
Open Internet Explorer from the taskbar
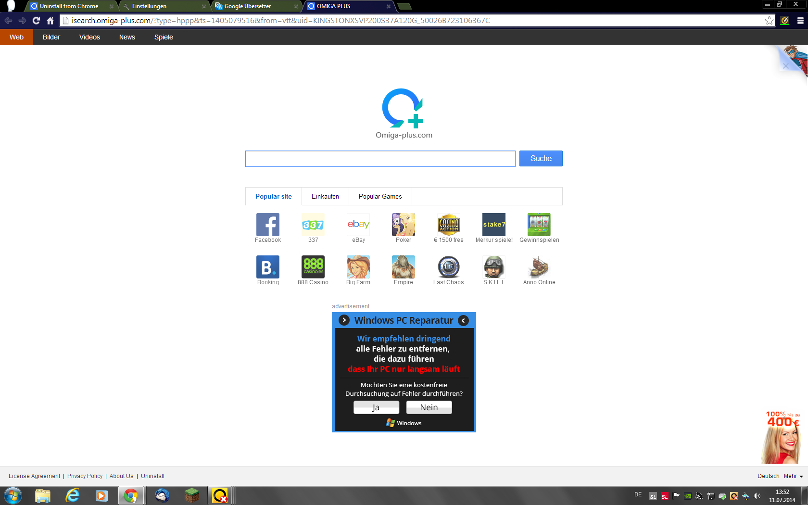click(72, 495)
